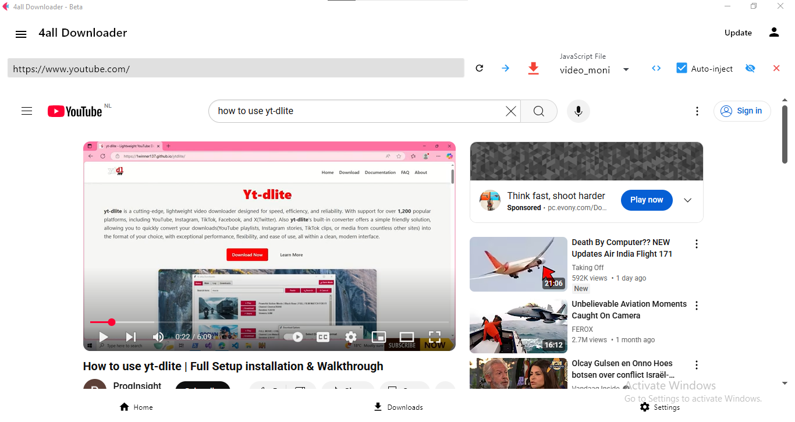Viewport: 795px width, 422px height.
Task: Click the red download arrow icon
Action: coord(533,69)
